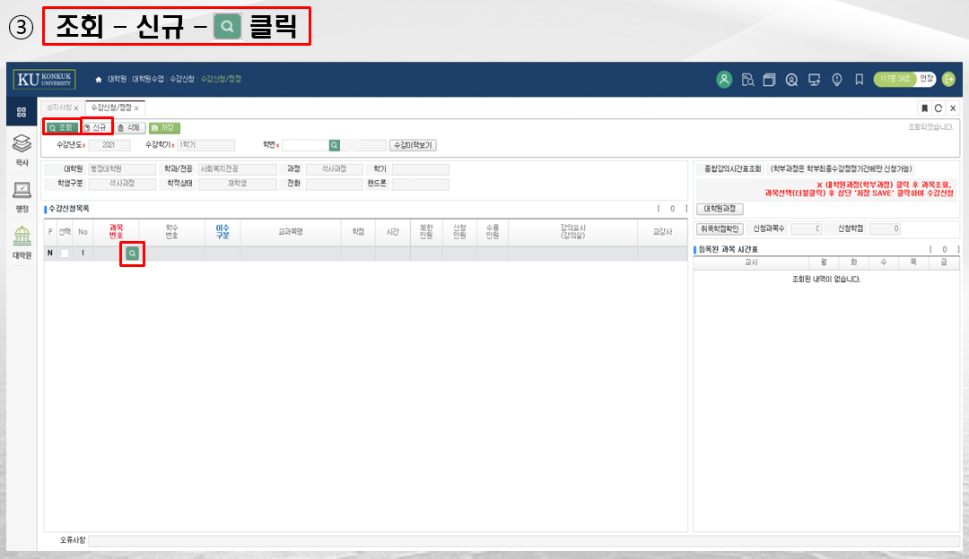Click the 학번 input field

(x=304, y=145)
